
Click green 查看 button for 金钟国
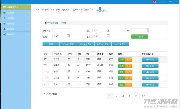point(122,60)
